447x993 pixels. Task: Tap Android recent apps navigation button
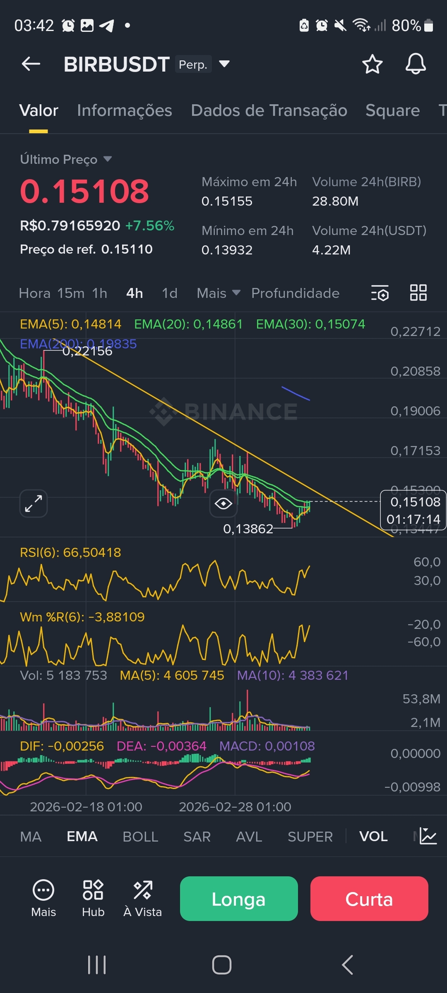pyautogui.click(x=97, y=965)
